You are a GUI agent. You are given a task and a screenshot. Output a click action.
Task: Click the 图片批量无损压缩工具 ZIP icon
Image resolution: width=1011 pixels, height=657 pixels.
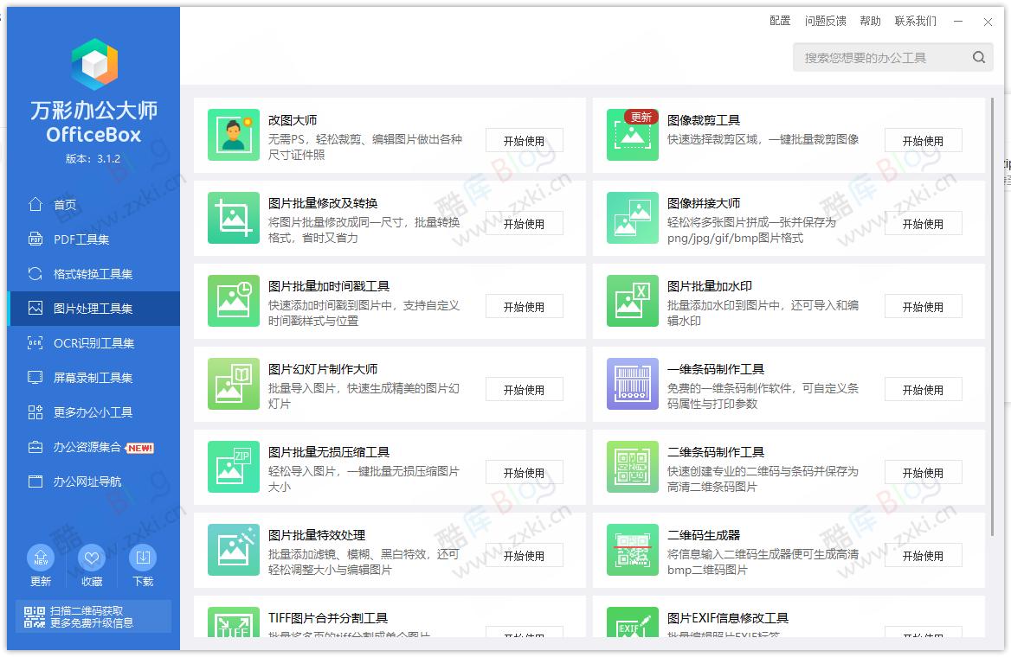(233, 466)
